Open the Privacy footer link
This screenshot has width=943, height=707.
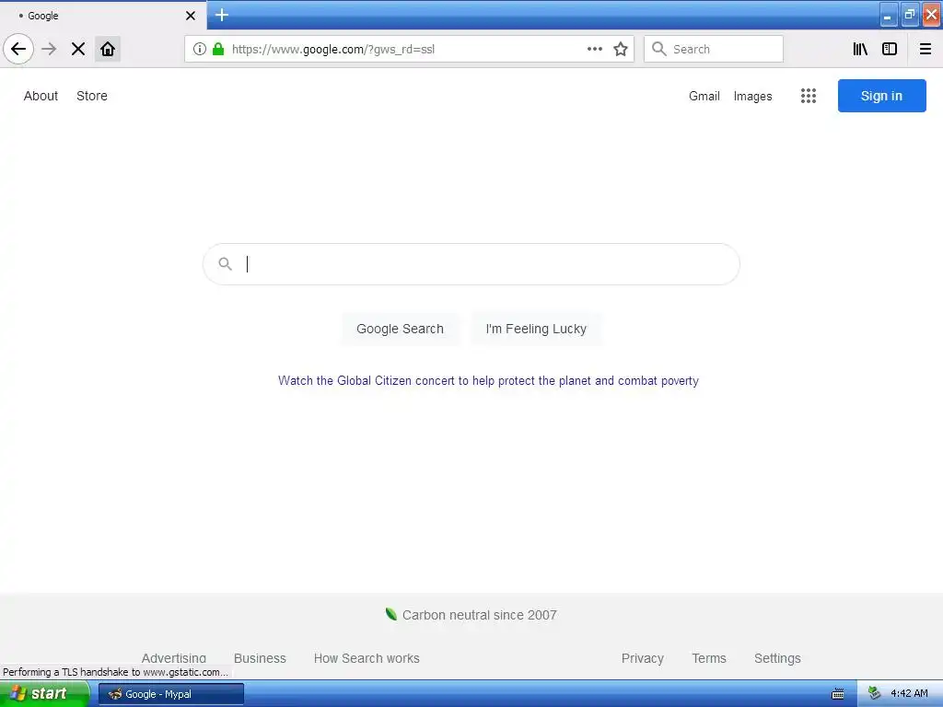(642, 658)
